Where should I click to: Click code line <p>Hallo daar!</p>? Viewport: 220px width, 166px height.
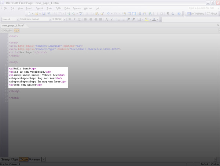(22, 69)
